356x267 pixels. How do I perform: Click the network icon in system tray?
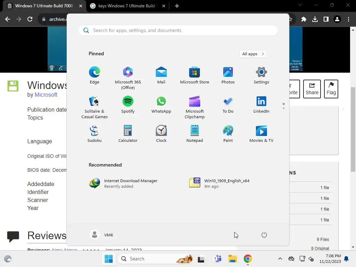[x=302, y=259]
